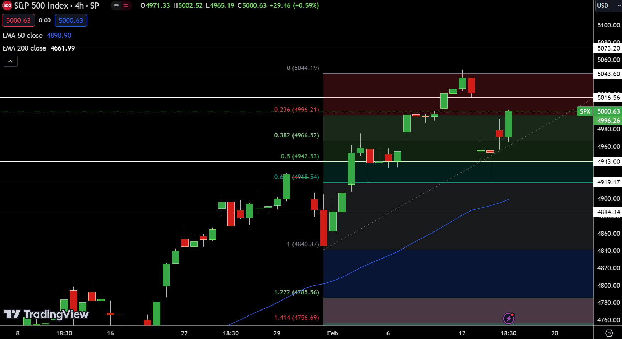Screen dimensions: 622x339
Task: Click the +29.46 (+0.59%) change value
Action: (294, 6)
